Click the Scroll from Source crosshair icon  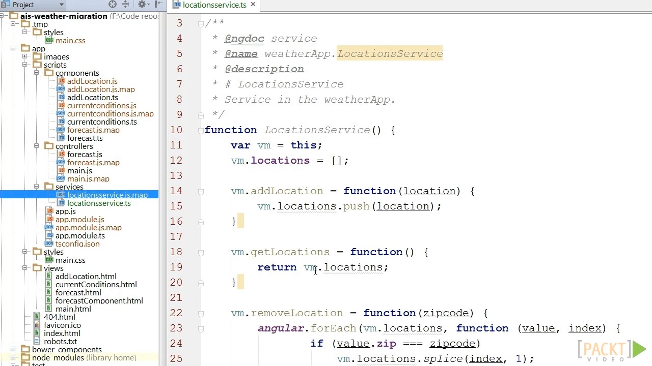pyautogui.click(x=113, y=5)
